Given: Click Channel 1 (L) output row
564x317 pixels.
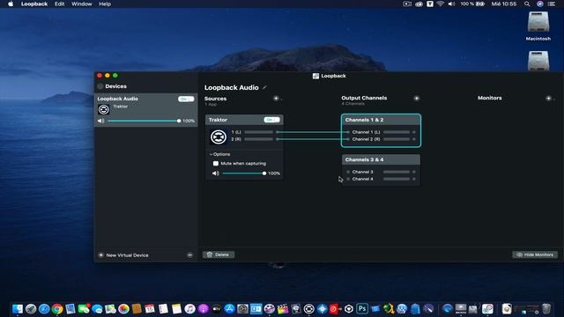Looking at the screenshot, I should (x=381, y=132).
